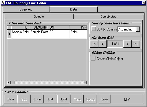Select the Data tab
This screenshot has width=147, height=107.
pyautogui.click(x=73, y=9)
